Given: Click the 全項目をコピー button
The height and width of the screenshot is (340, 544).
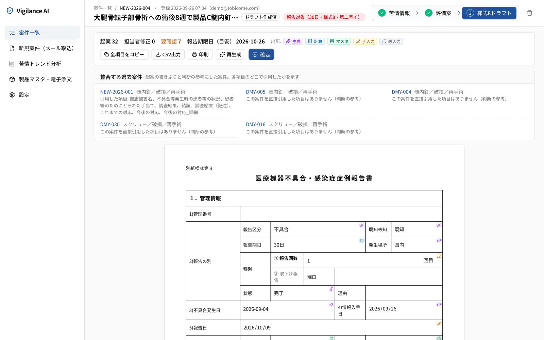Looking at the screenshot, I should [x=124, y=54].
